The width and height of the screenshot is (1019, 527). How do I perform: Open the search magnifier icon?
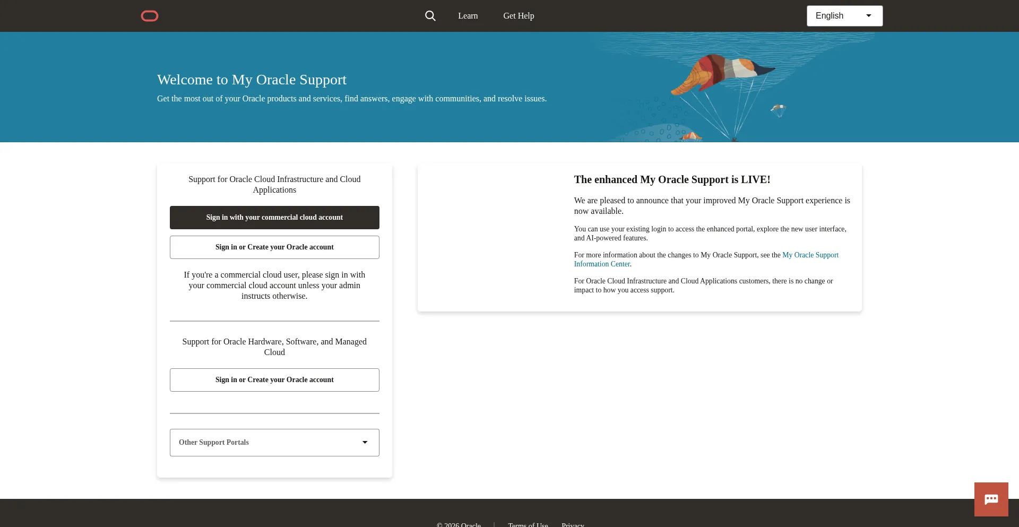pos(430,16)
